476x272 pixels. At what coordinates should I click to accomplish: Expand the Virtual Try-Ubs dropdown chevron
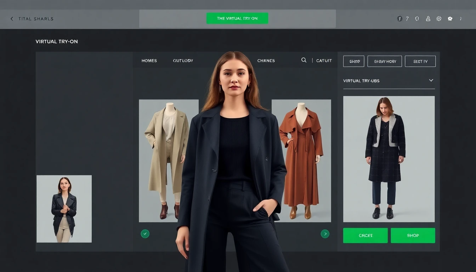pyautogui.click(x=431, y=80)
